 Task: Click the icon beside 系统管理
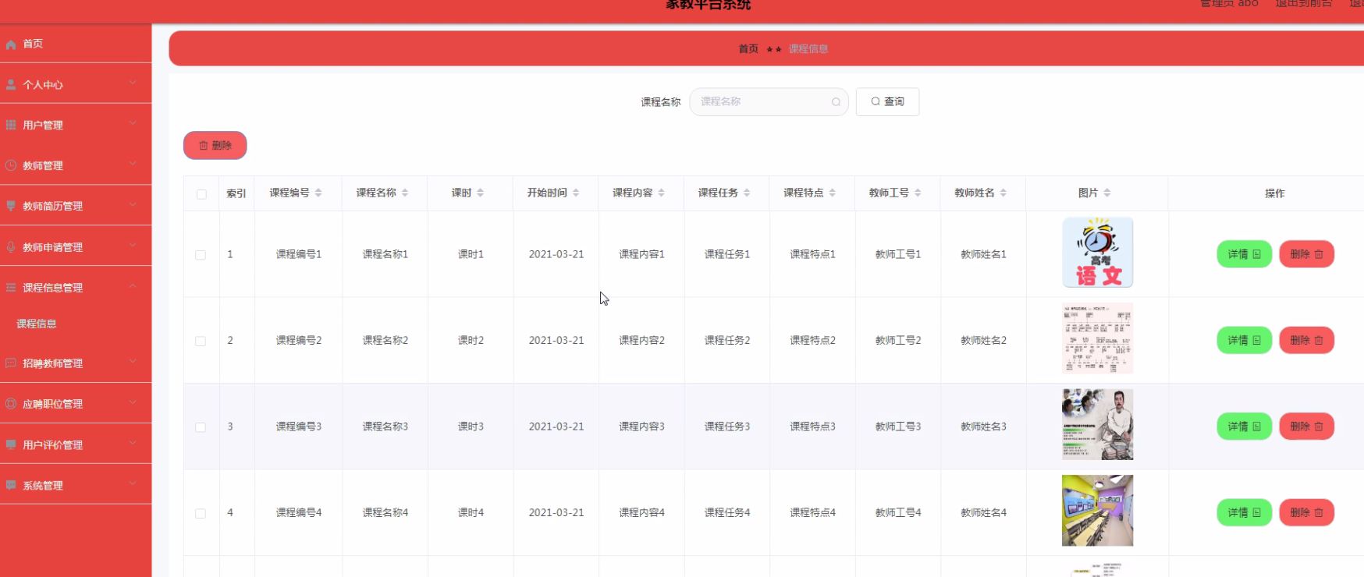point(11,485)
